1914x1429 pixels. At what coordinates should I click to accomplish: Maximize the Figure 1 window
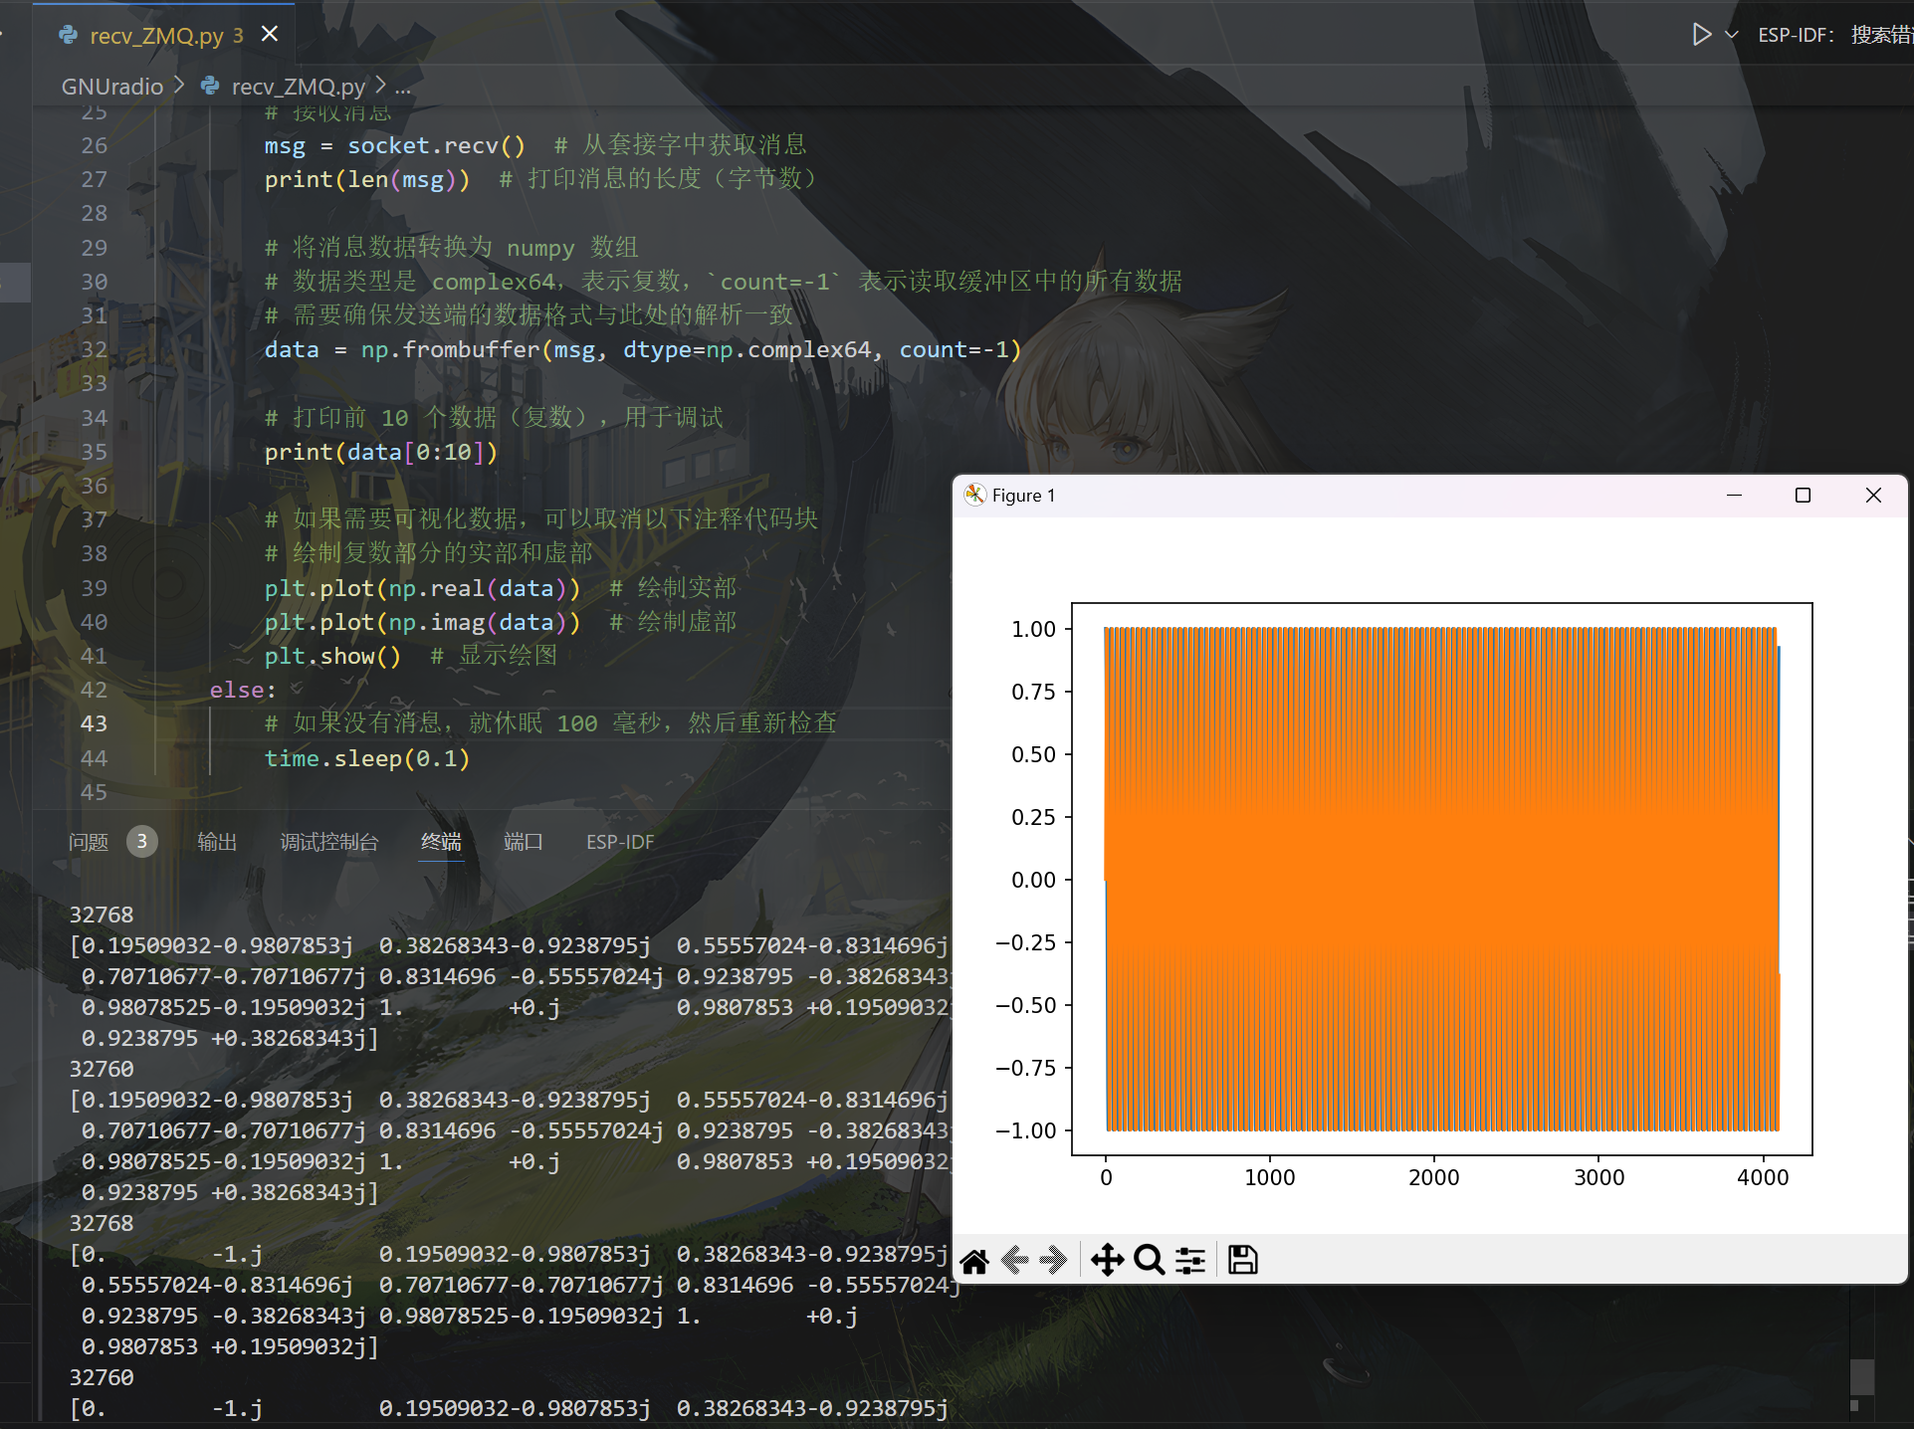pos(1803,496)
